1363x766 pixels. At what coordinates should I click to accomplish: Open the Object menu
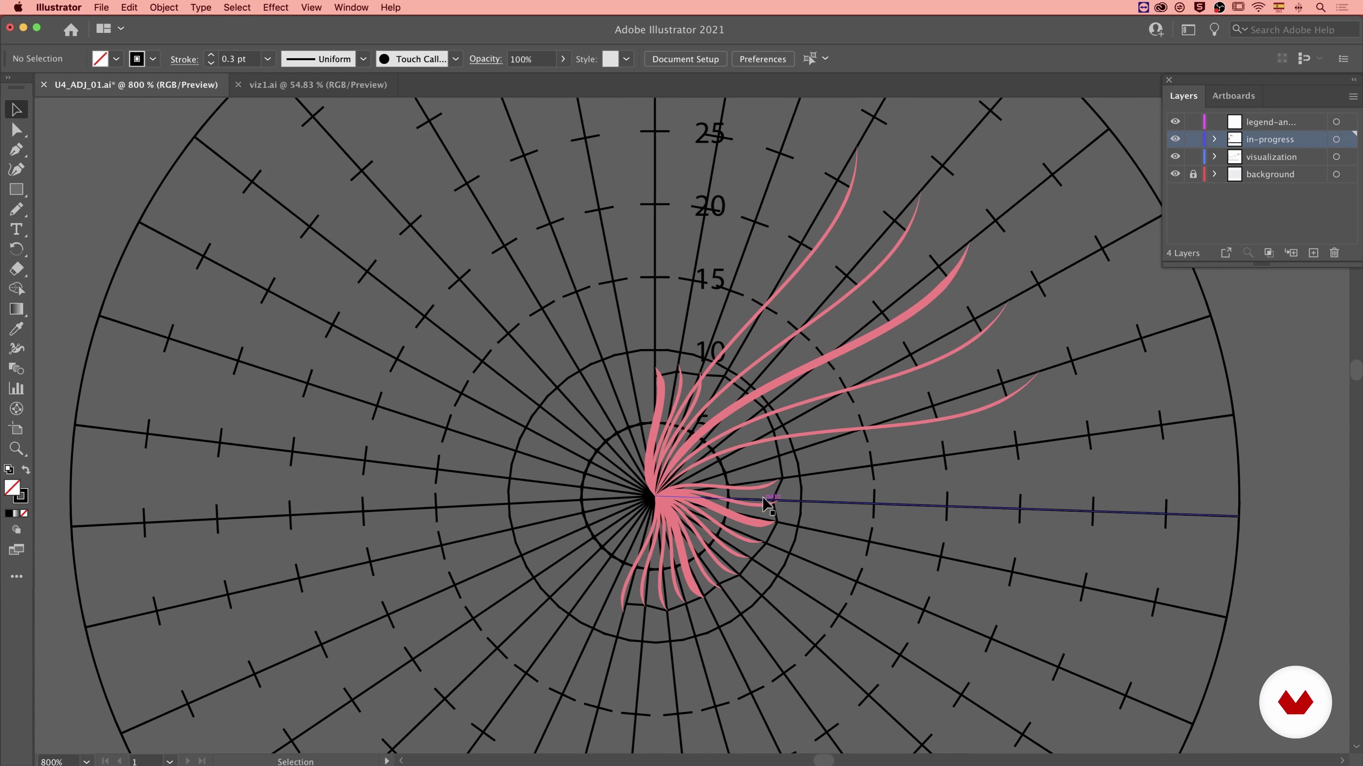[x=164, y=7]
